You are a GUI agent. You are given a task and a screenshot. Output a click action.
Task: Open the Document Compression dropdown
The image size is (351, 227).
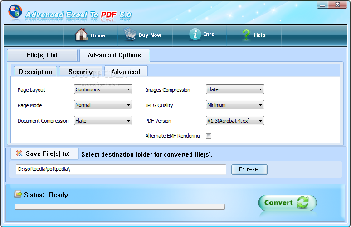(x=103, y=121)
